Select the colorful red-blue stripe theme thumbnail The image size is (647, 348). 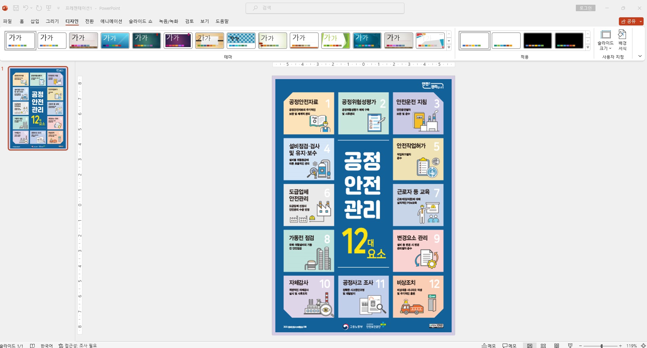(x=430, y=41)
